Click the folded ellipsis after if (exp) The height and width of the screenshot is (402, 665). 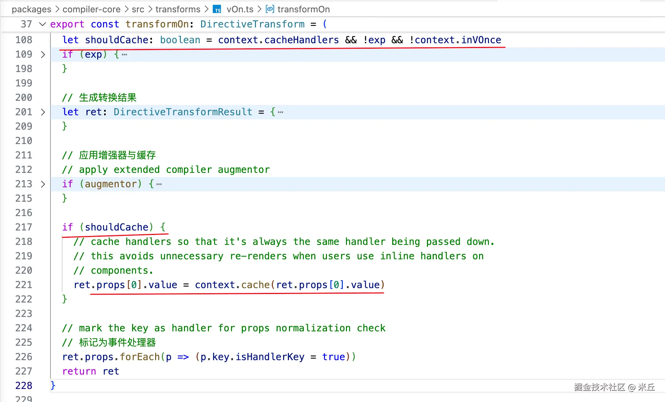[124, 55]
